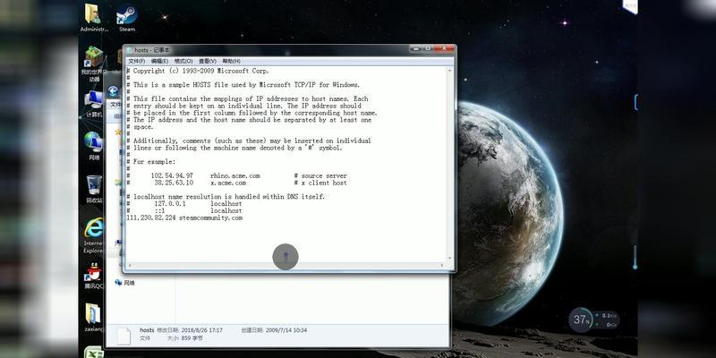Open the 网络 (Network) desktop icon
Viewport: 716px width, 358px height.
click(x=94, y=146)
